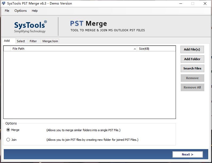The height and width of the screenshot is (163, 212).
Task: Select the Join radio option
Action: [8, 139]
